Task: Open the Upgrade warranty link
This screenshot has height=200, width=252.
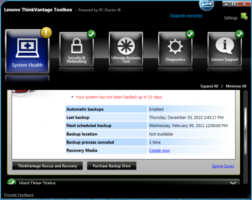Action: pos(186,16)
